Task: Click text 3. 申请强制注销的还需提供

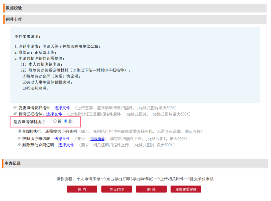Action: (x=39, y=58)
